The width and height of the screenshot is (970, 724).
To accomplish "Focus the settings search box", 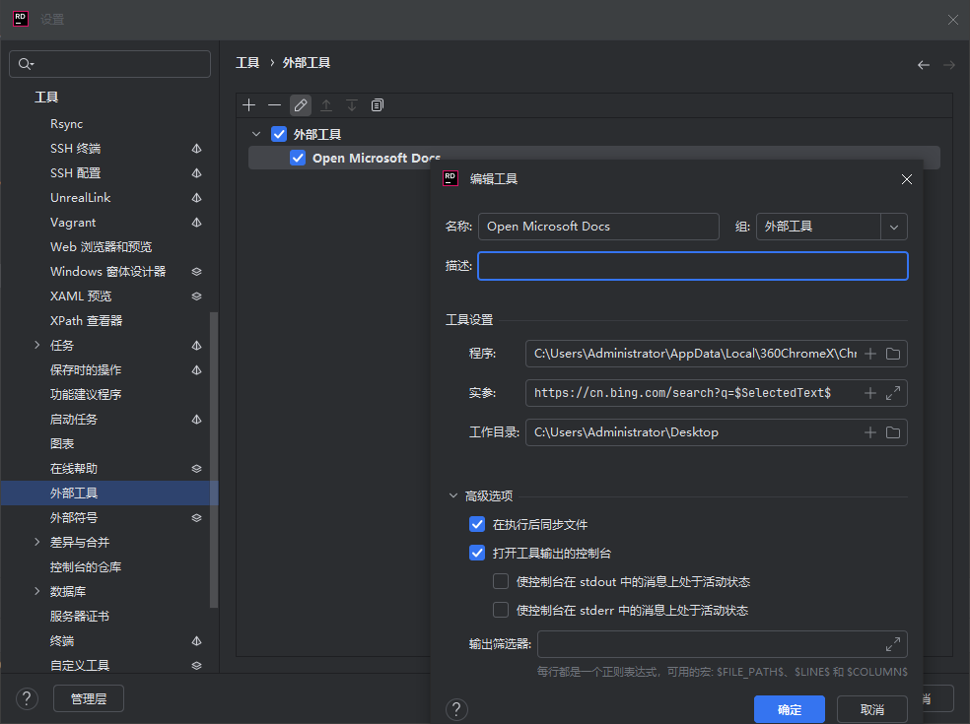I will coord(110,64).
